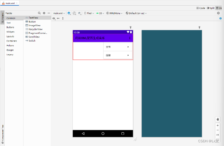Open night mode selector icon

[80, 13]
